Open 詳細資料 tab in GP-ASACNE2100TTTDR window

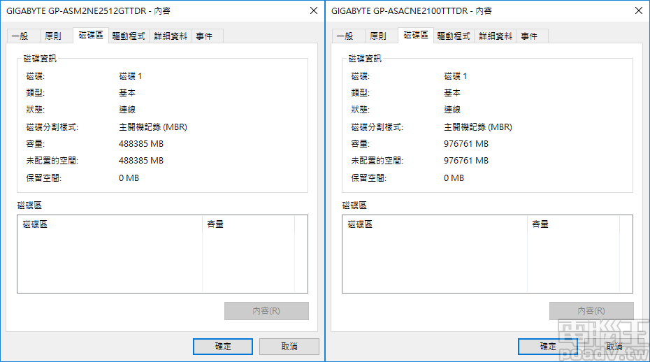tap(495, 36)
